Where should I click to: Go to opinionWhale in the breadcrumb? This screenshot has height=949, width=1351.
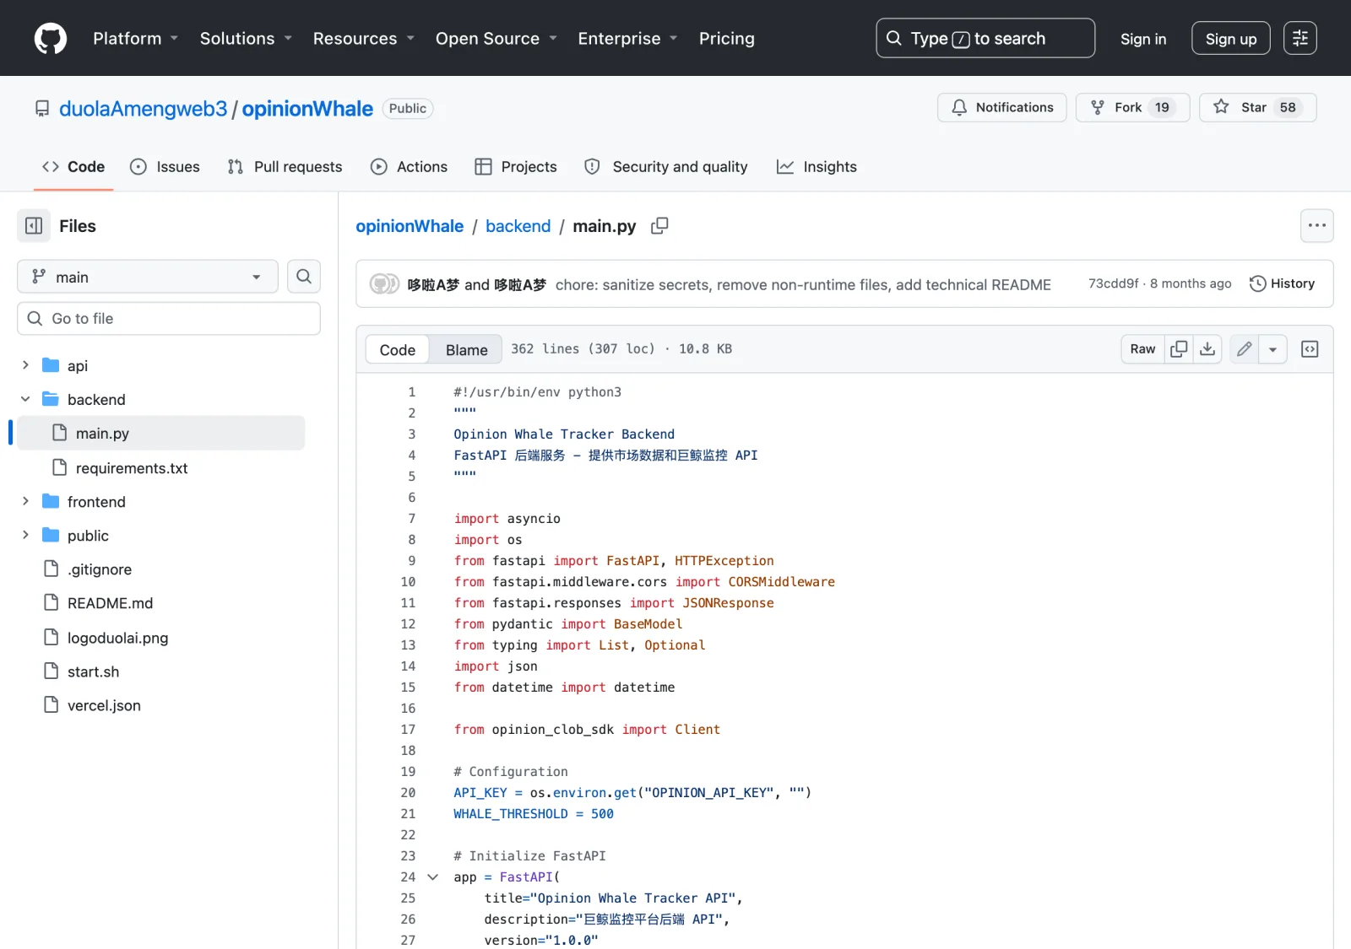(x=410, y=226)
